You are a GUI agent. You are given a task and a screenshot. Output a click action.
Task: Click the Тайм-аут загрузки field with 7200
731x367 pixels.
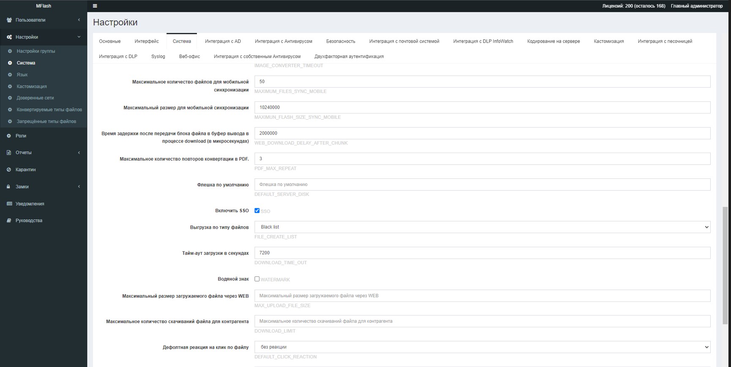pos(482,253)
